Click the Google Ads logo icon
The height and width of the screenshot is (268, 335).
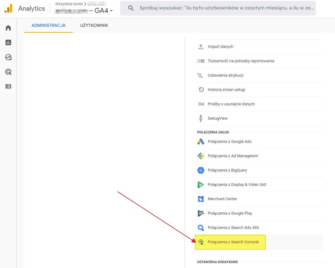click(x=201, y=141)
